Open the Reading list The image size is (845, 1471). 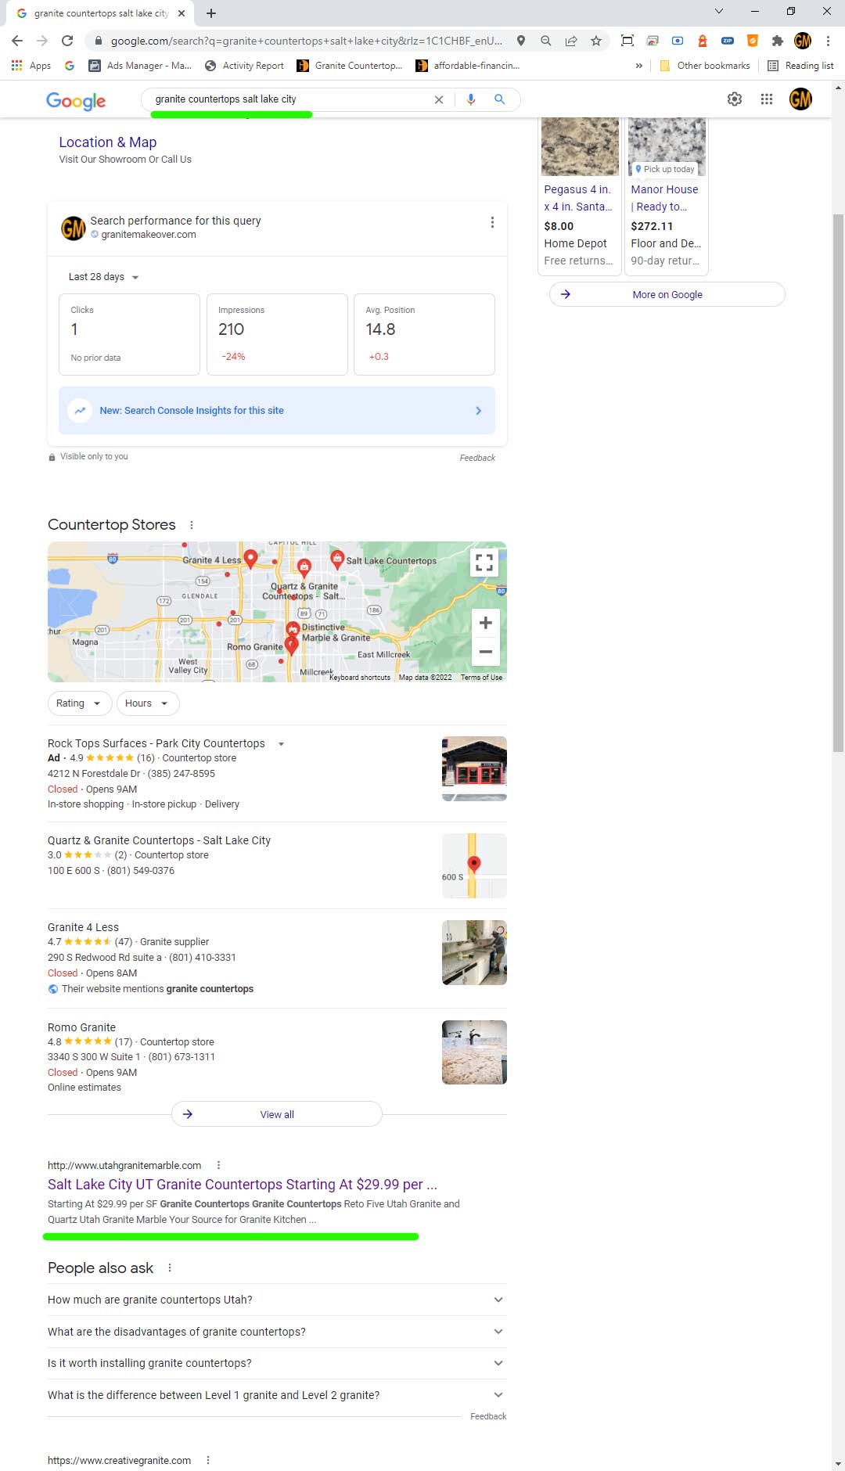point(800,66)
